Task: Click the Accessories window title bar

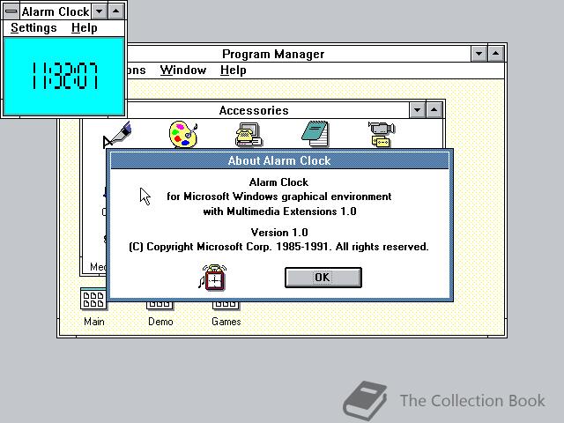Action: tap(254, 110)
